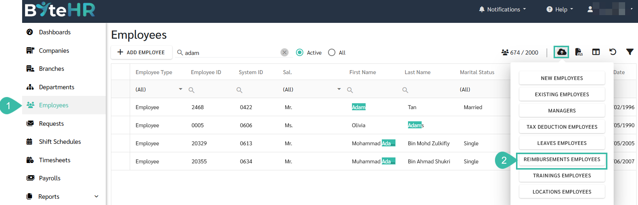638x205 pixels.
Task: Open Requests section
Action: [x=51, y=124]
